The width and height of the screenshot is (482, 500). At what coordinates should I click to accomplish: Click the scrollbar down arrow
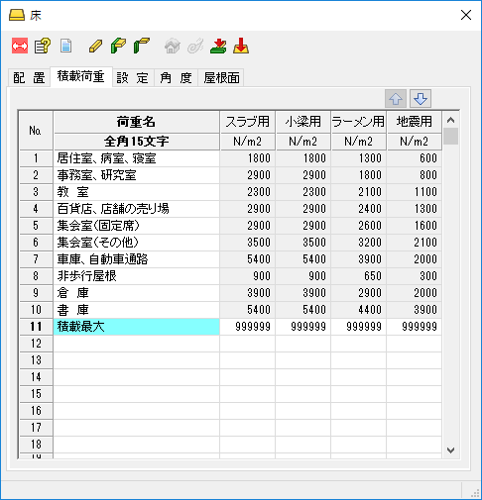click(x=450, y=450)
